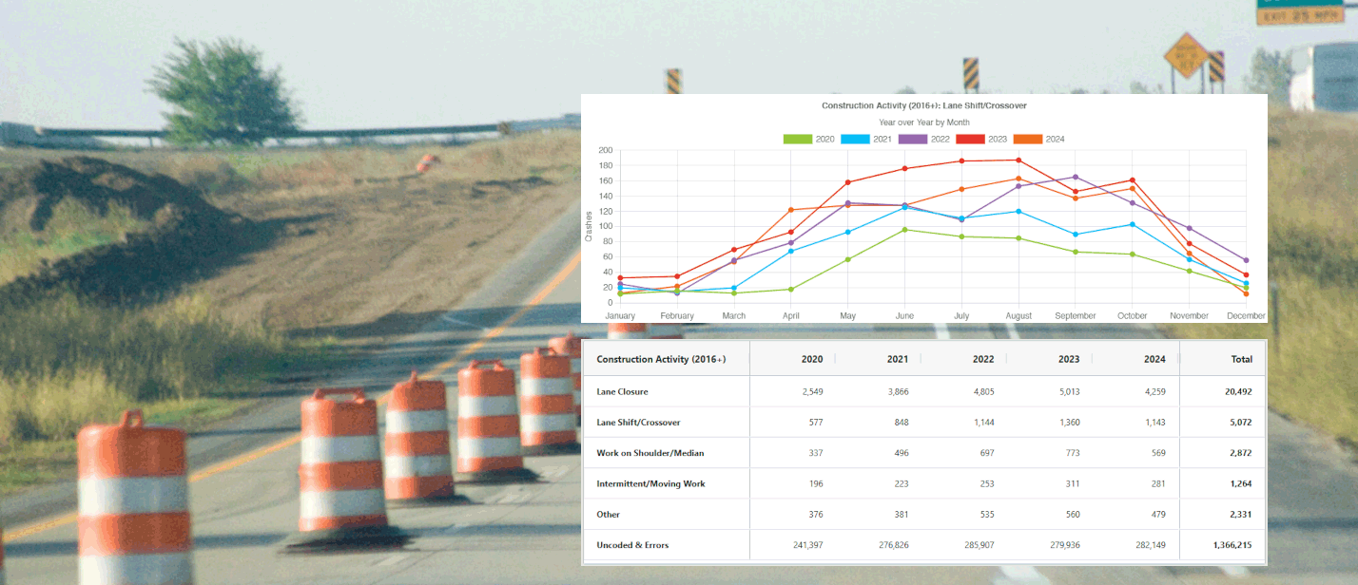
Task: Select the Lane Shift/Crossover row label
Action: (638, 422)
